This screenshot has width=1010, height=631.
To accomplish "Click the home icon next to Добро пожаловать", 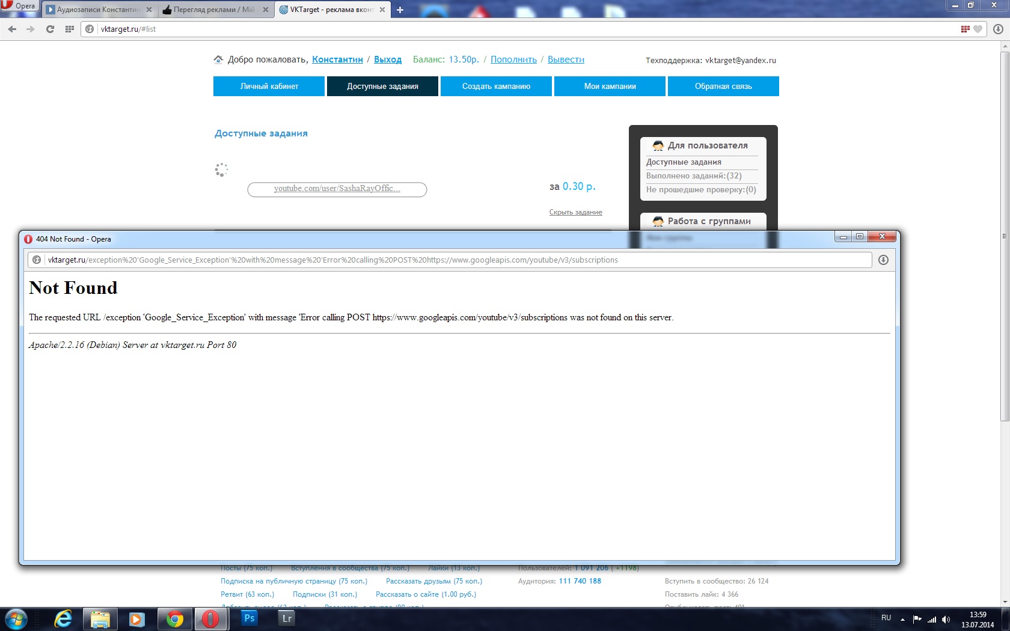I will click(x=218, y=59).
